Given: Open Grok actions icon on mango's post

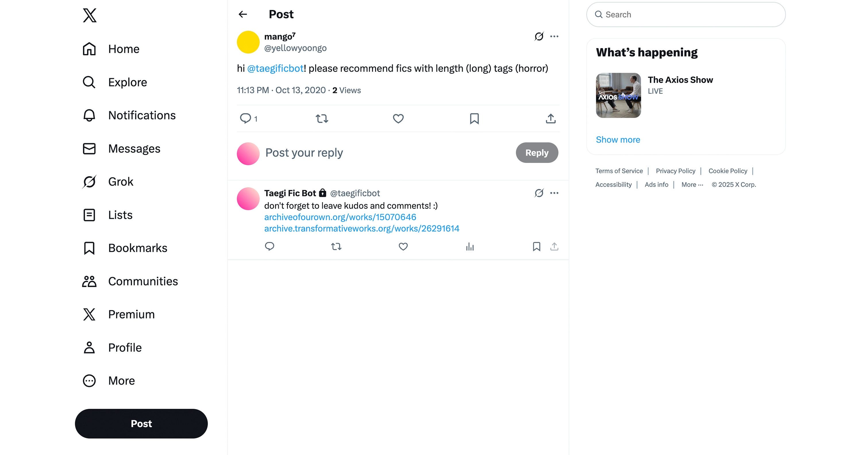Looking at the screenshot, I should pos(539,36).
